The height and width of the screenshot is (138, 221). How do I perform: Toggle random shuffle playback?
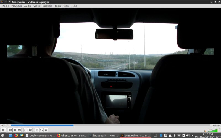coord(46,130)
